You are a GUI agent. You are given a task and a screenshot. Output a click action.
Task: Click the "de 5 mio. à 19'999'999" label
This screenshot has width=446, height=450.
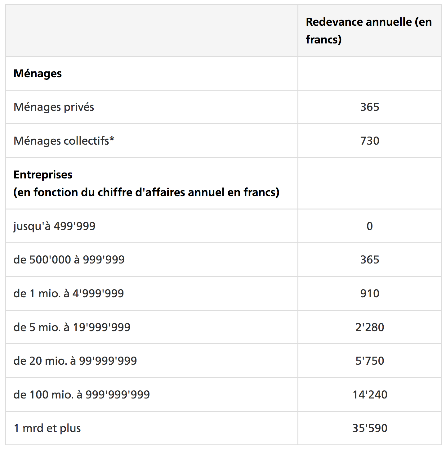tap(72, 327)
